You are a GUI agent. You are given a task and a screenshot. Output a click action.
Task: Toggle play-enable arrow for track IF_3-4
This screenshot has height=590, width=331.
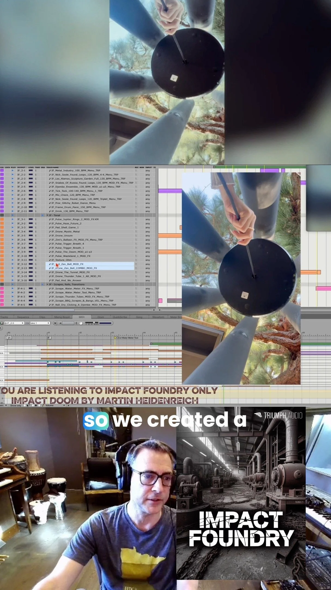[12, 231]
